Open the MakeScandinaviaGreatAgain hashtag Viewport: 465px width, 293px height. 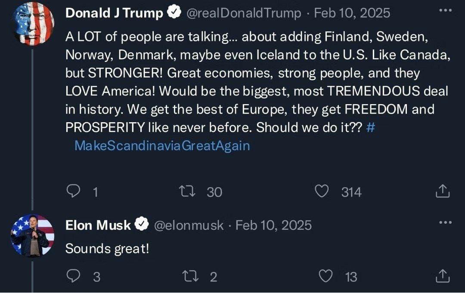(162, 145)
